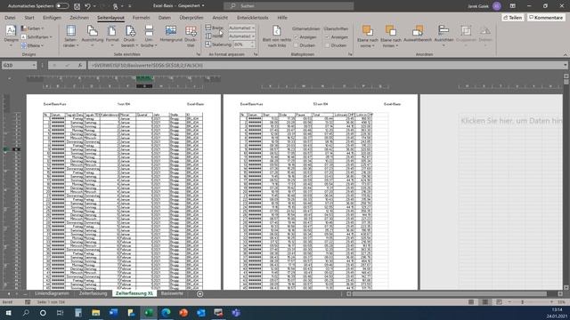Add a new sheet with plus icon
570x320 pixels.
(199, 293)
